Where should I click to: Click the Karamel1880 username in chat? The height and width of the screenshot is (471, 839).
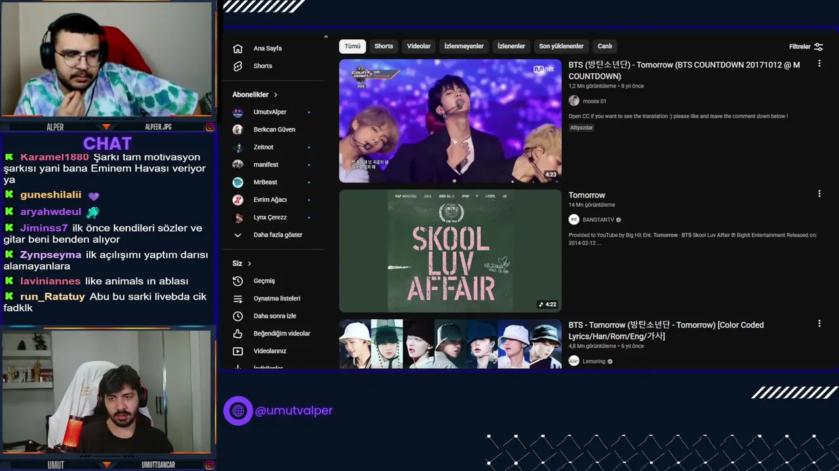point(54,157)
